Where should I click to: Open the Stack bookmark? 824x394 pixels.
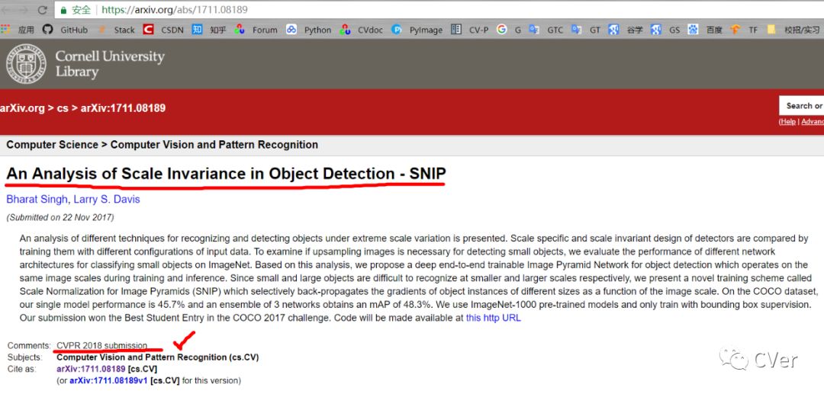pyautogui.click(x=116, y=30)
